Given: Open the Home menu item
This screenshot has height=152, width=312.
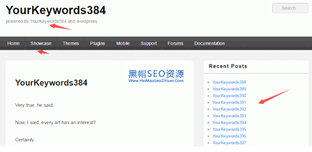Looking at the screenshot, I should (14, 43).
